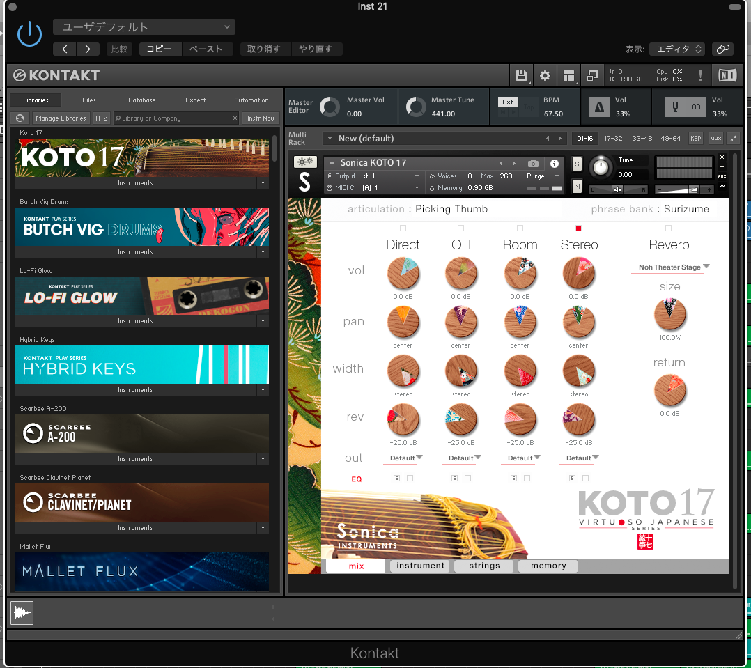Enable the OH mic checkbox
751x668 pixels.
point(460,228)
